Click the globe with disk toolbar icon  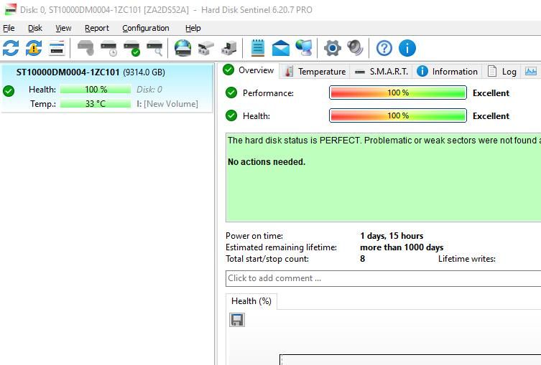(183, 48)
